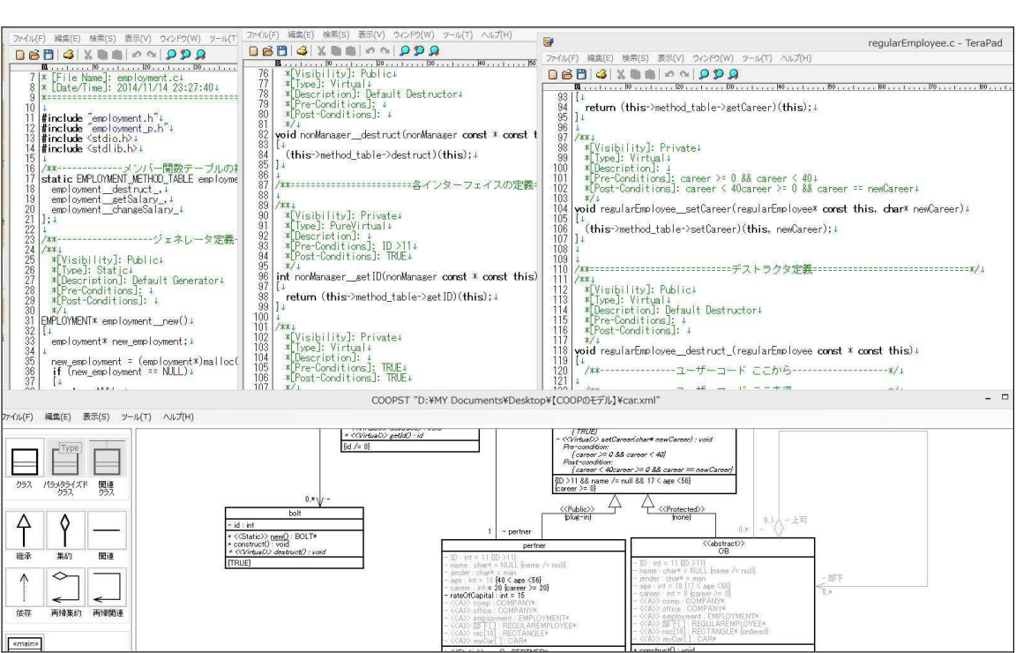Click Find next magnifier in nonManager window
The height and width of the screenshot is (653, 1016).
click(434, 50)
